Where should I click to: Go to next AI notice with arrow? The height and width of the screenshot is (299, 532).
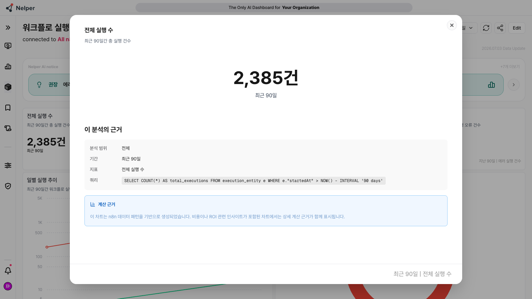click(514, 85)
